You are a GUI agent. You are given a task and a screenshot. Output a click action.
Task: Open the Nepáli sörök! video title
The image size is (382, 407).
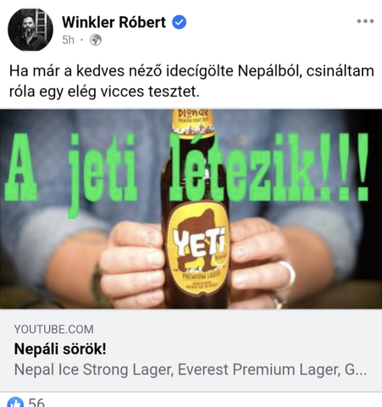60,348
